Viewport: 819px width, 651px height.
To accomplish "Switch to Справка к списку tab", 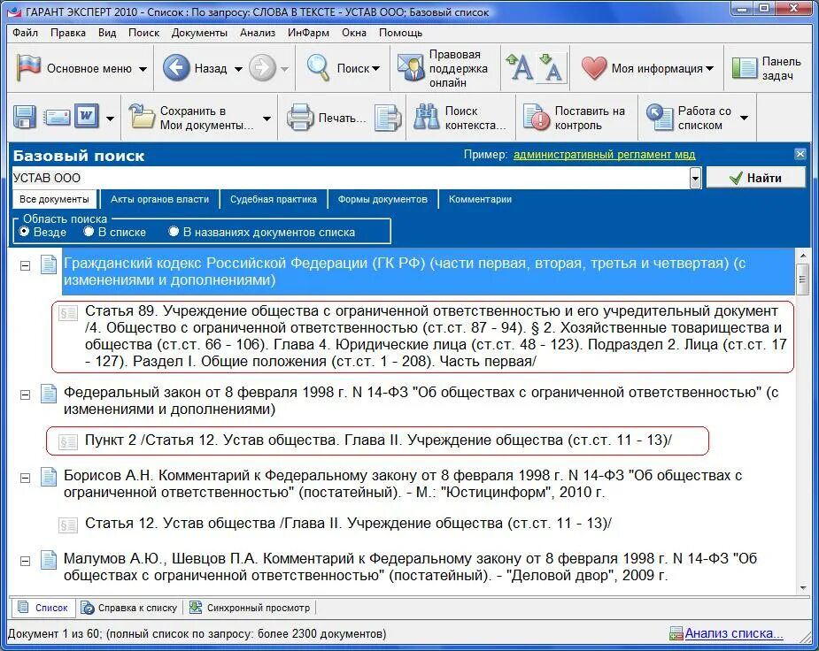I will (x=130, y=608).
